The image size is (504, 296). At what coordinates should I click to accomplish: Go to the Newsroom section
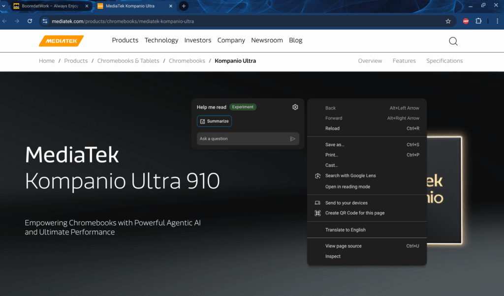coord(267,40)
